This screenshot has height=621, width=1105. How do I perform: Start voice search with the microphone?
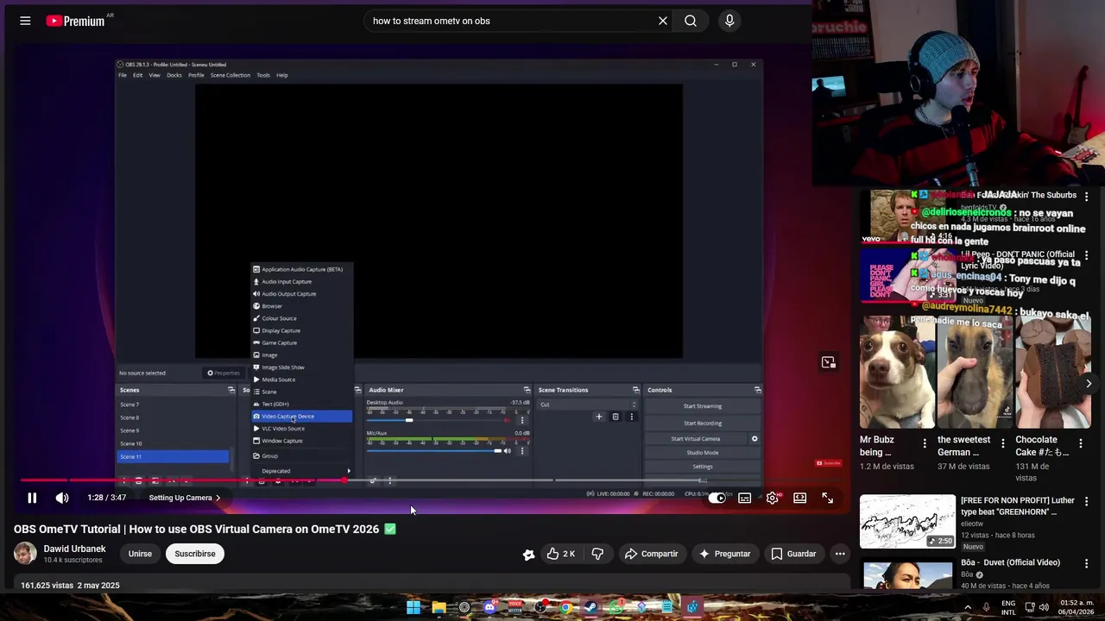(729, 21)
